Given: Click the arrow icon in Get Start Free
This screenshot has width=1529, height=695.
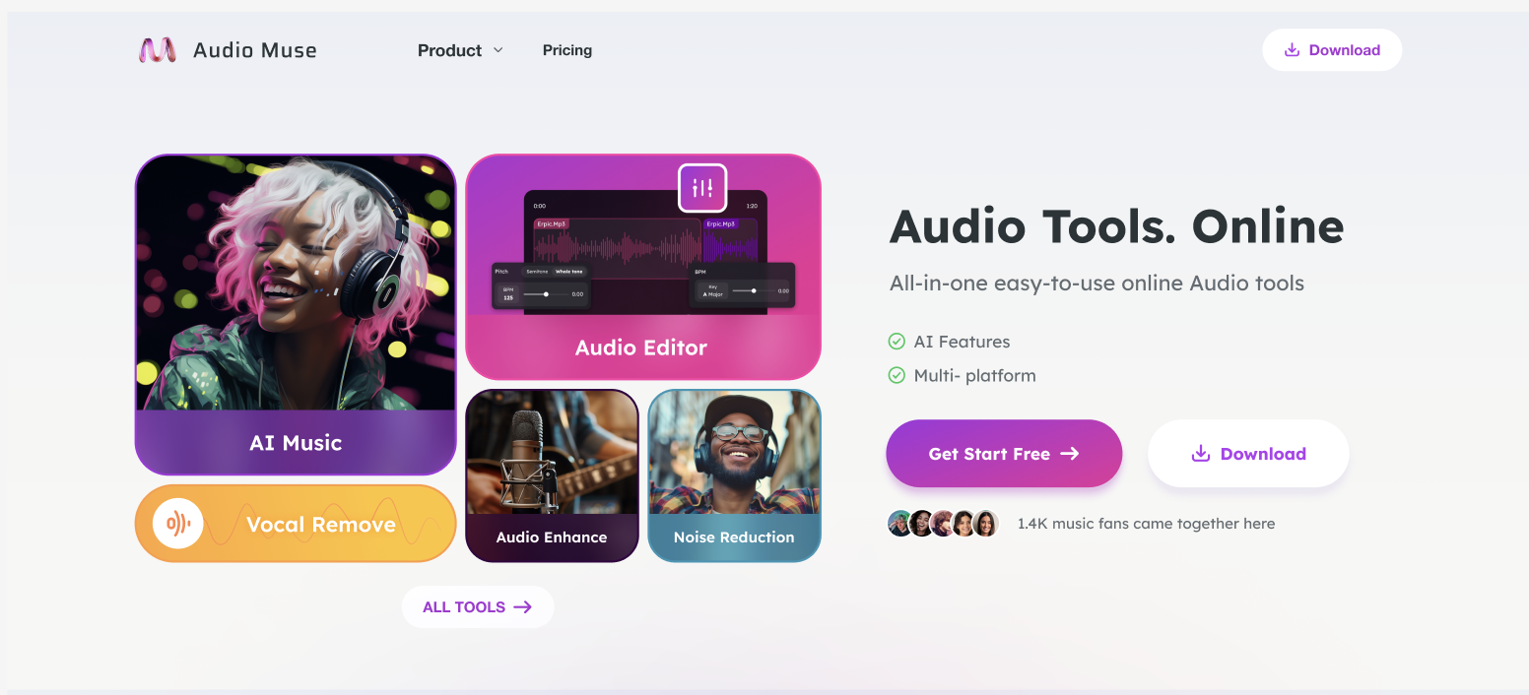Looking at the screenshot, I should pyautogui.click(x=1070, y=454).
